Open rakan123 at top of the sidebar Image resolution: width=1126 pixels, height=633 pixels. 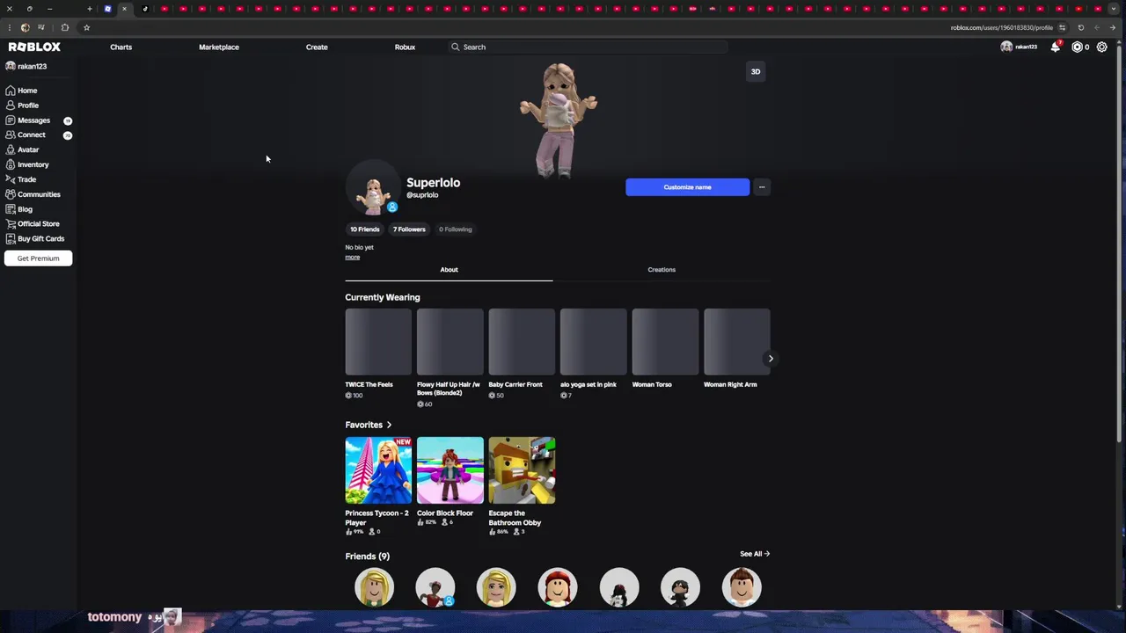[26, 67]
